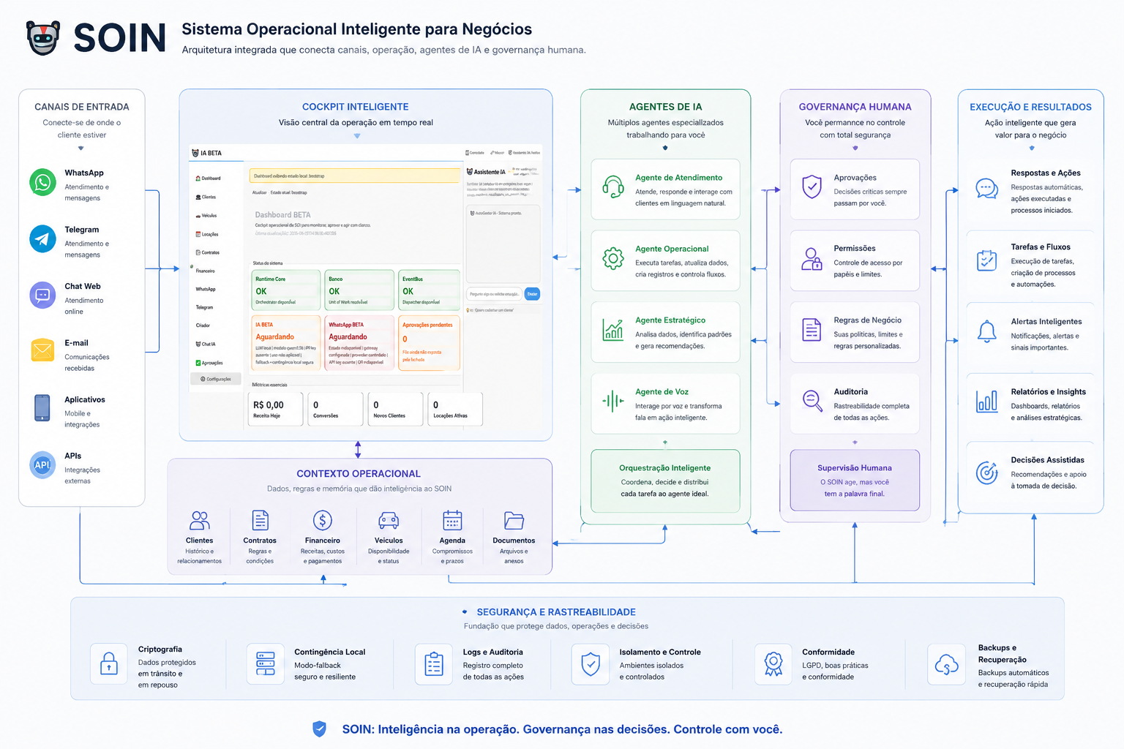Click the "Supervisão Humana" heading
The image size is (1124, 749).
tap(855, 468)
